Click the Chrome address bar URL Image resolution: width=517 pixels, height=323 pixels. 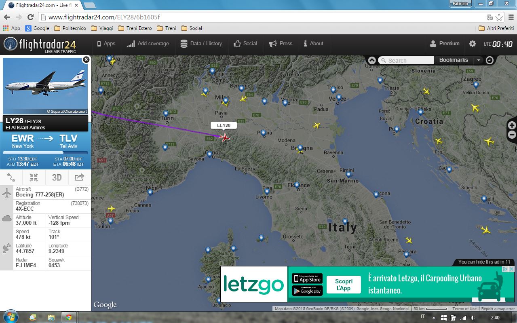tap(104, 17)
